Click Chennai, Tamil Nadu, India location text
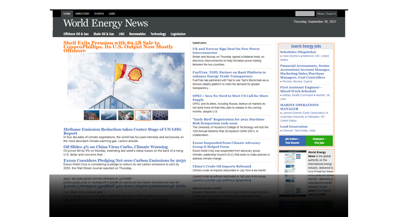 pyautogui.click(x=298, y=131)
